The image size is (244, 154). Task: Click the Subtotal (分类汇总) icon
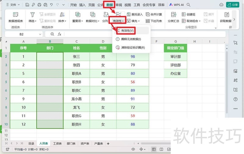174,15
